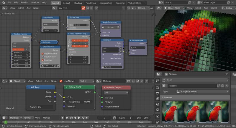
Task: Duplicate the AN Tree node tree
Action: [x=87, y=8]
